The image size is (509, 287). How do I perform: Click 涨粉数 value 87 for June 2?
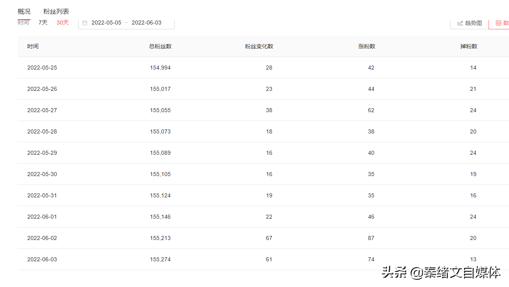[371, 238]
